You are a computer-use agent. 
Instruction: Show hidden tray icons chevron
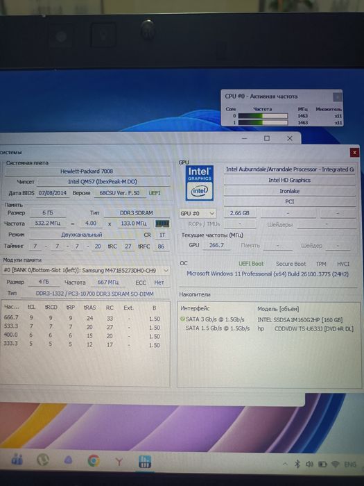pos(285,464)
